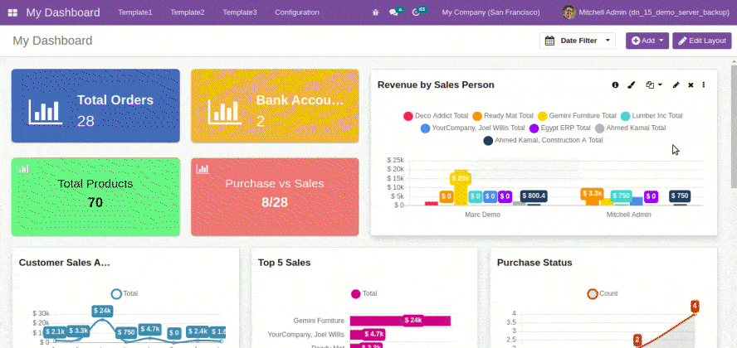Switch to Template1 menu
Image resolution: width=737 pixels, height=348 pixels.
tap(135, 12)
